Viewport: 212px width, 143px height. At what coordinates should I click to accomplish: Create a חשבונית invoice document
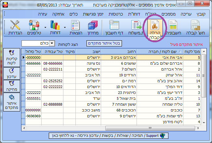click(x=173, y=27)
